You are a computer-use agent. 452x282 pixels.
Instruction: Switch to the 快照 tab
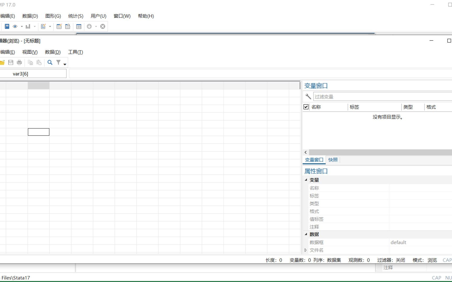333,160
